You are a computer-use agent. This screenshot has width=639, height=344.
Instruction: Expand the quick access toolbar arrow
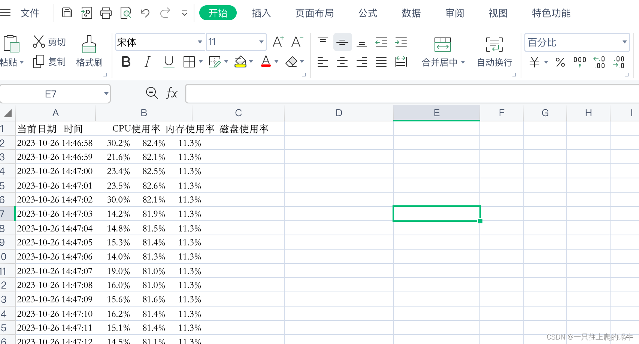coord(185,13)
